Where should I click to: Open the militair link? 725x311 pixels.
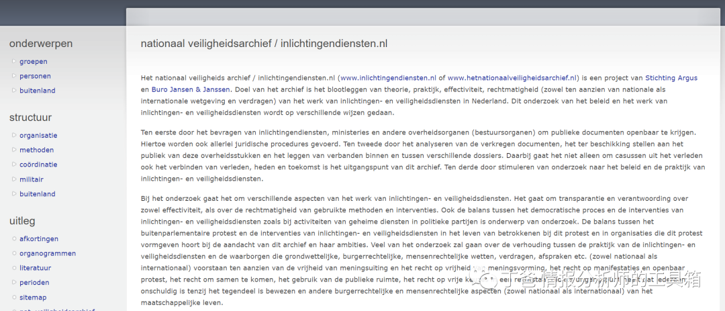point(32,179)
